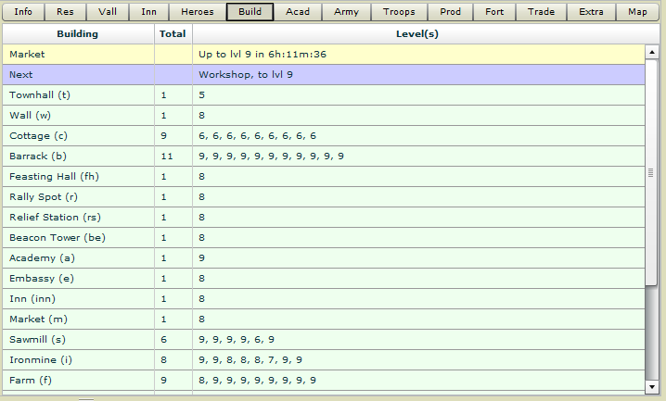The image size is (666, 401).
Task: Go to the Map tab
Action: coord(637,12)
